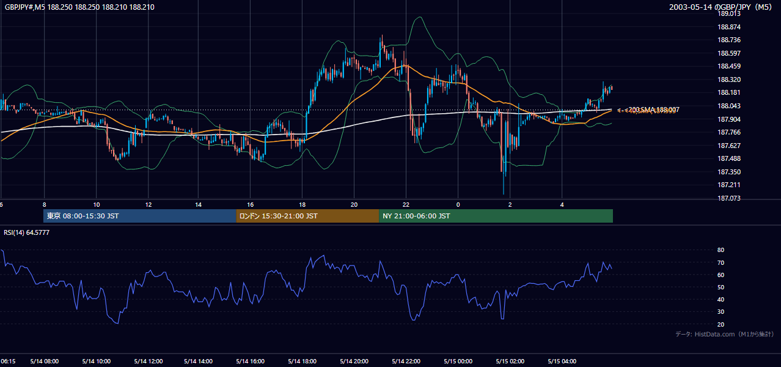Click hour label 16 under the price chart
The height and width of the screenshot is (367, 781).
pos(251,205)
